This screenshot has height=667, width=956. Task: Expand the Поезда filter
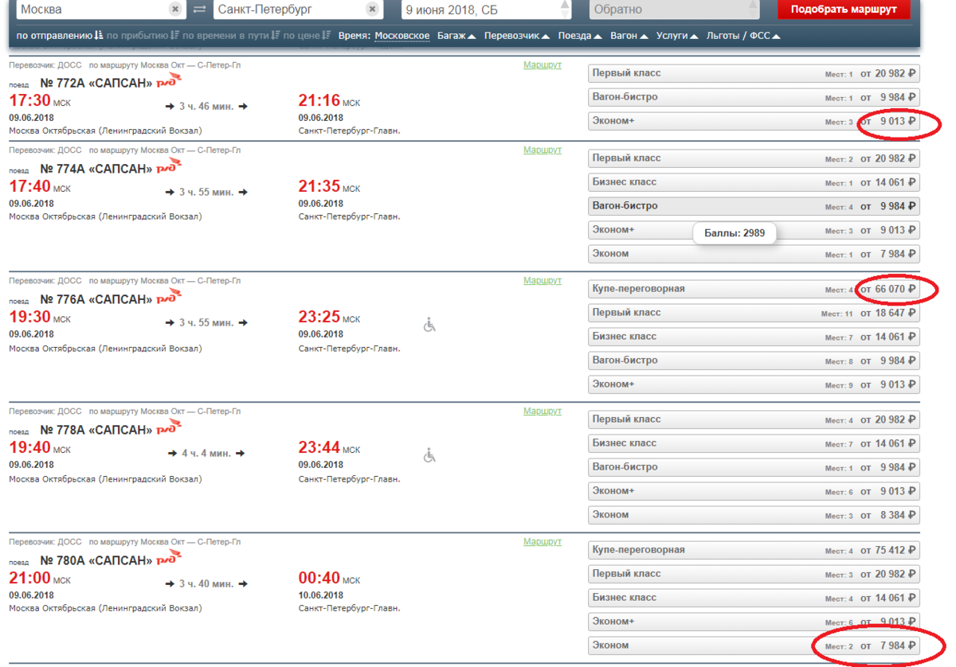[580, 36]
